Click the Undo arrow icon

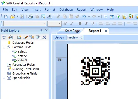(84, 17)
